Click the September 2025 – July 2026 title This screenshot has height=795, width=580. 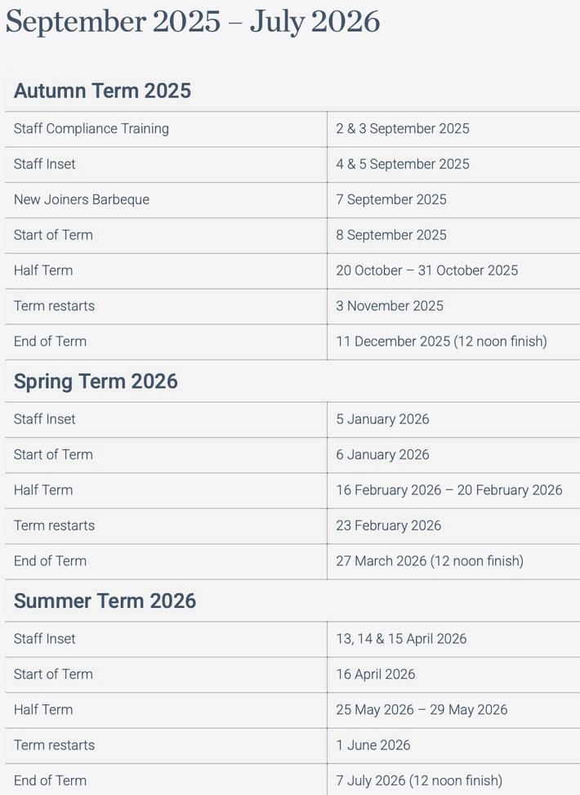coord(193,22)
